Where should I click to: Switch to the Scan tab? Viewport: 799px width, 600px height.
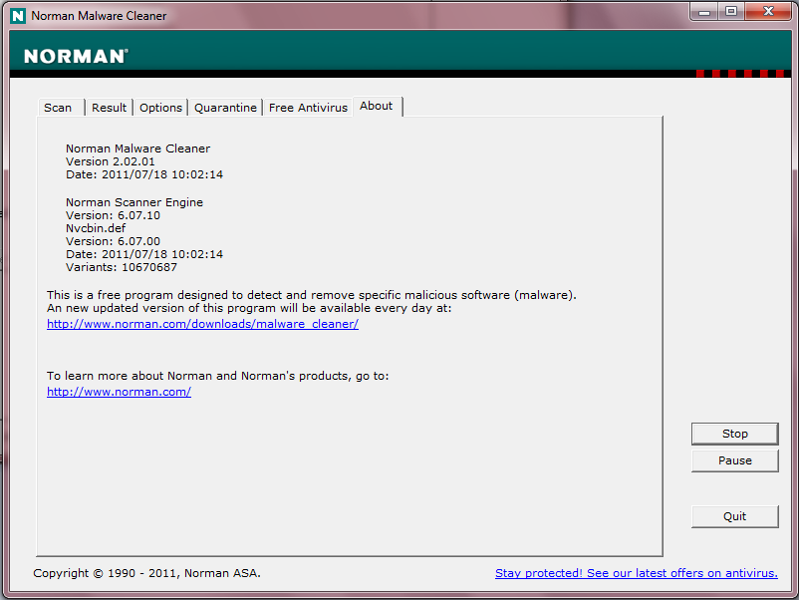coord(58,108)
